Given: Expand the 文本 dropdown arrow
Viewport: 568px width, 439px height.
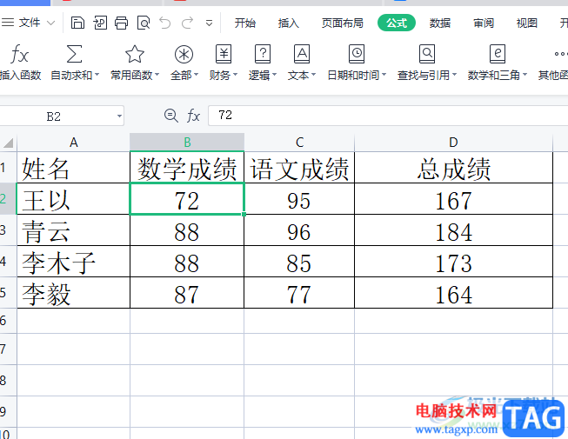Looking at the screenshot, I should click(x=313, y=75).
